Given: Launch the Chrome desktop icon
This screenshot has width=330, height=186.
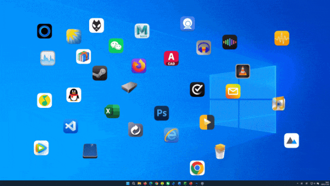Looking at the screenshot, I should coord(197,168).
